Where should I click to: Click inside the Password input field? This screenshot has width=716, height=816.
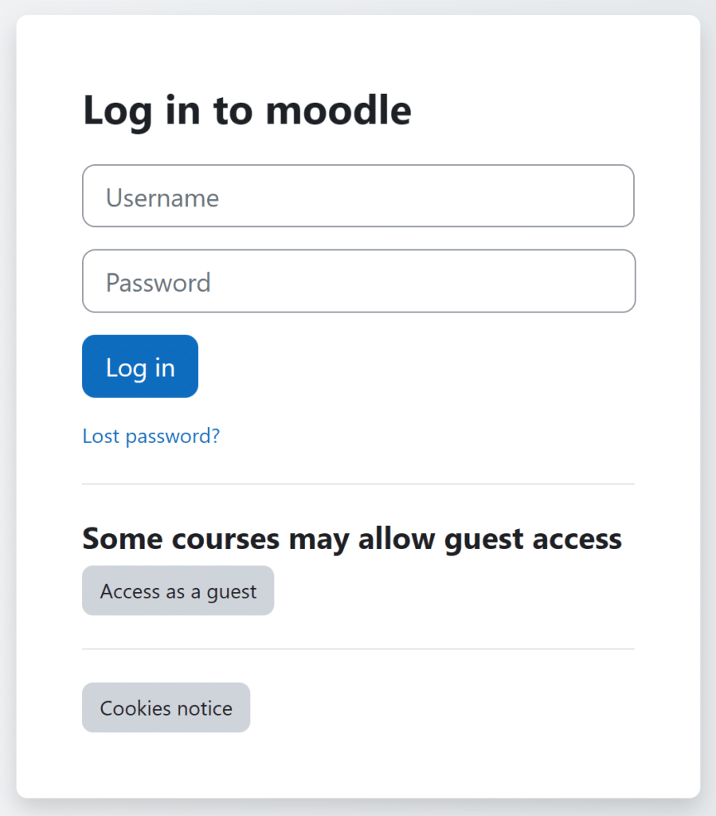click(x=358, y=280)
